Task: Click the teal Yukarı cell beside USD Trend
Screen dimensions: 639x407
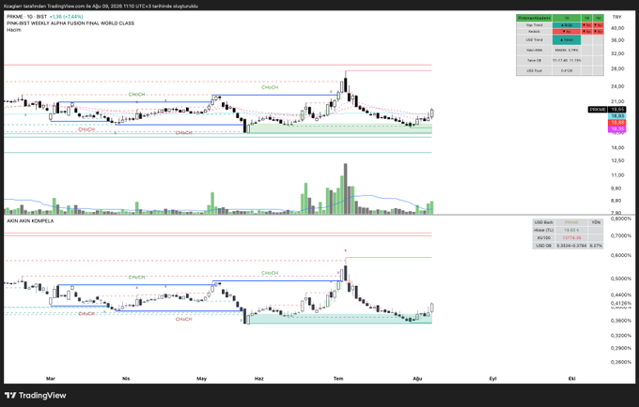Action: click(567, 39)
